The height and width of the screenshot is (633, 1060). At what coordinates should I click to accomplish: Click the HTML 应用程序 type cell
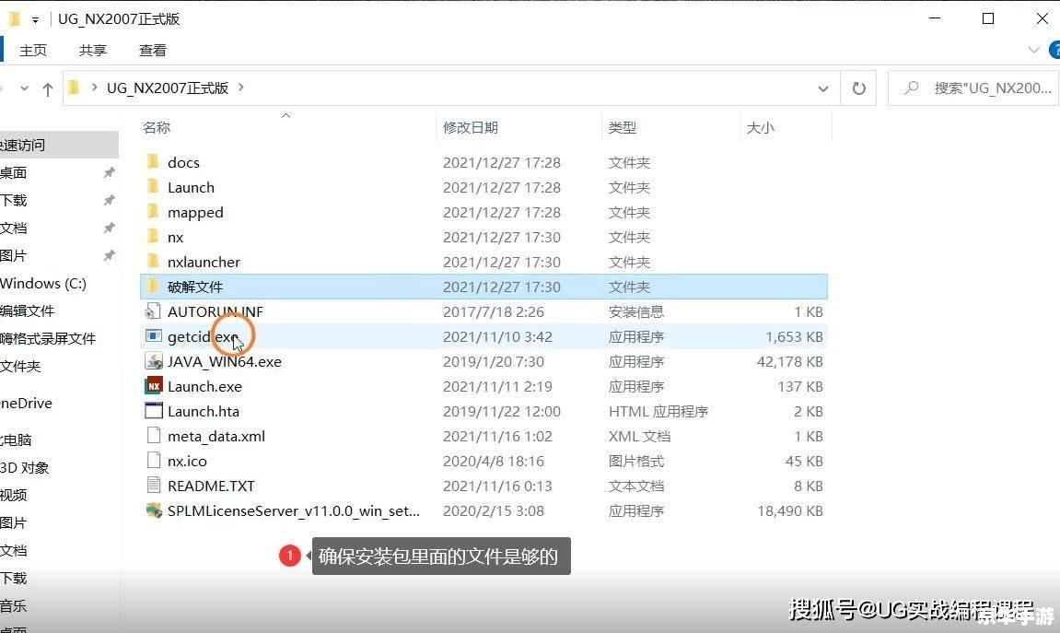tap(658, 411)
